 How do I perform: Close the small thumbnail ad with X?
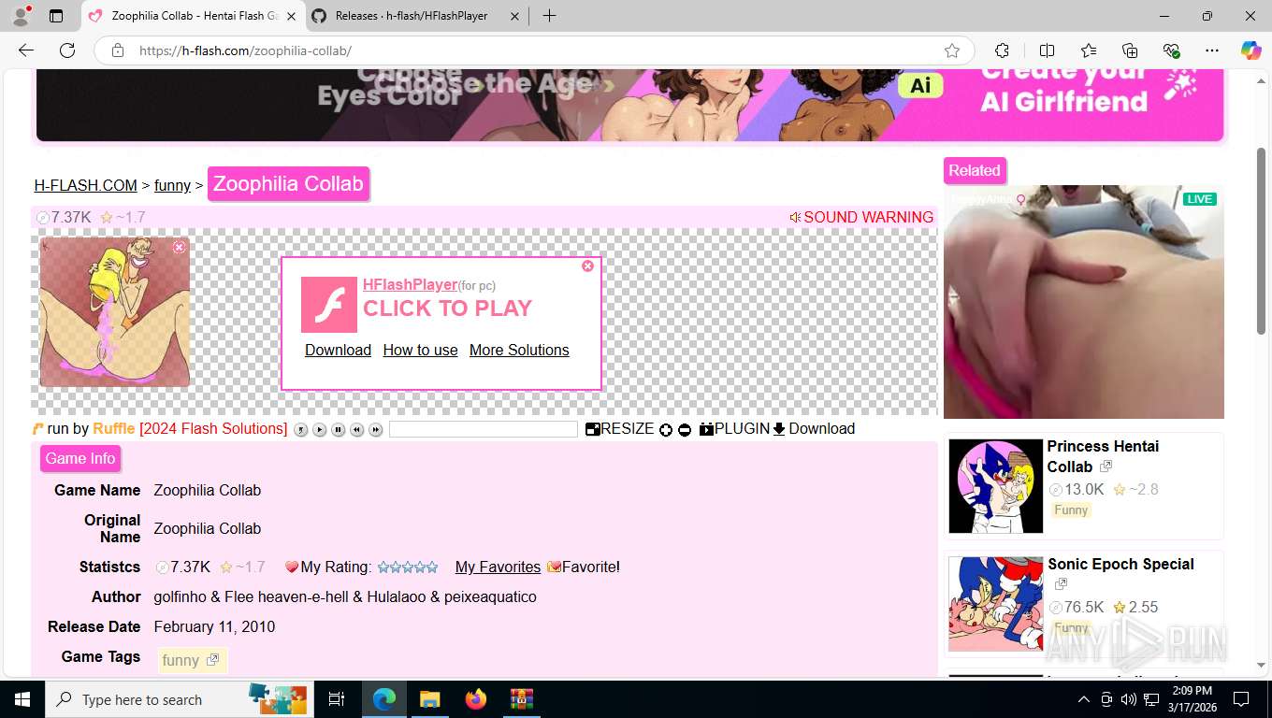tap(180, 247)
